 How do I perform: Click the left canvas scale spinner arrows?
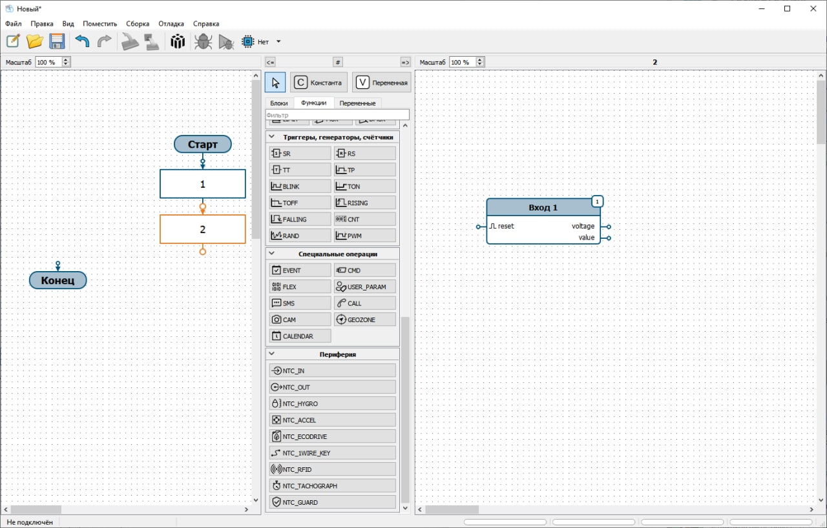[66, 62]
